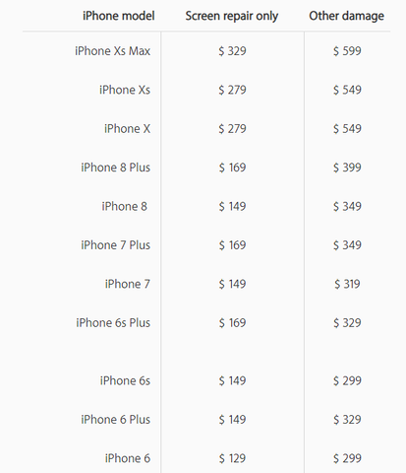Viewport: 406px width, 473px height.
Task: Click the iPhone X model label
Action: [127, 128]
